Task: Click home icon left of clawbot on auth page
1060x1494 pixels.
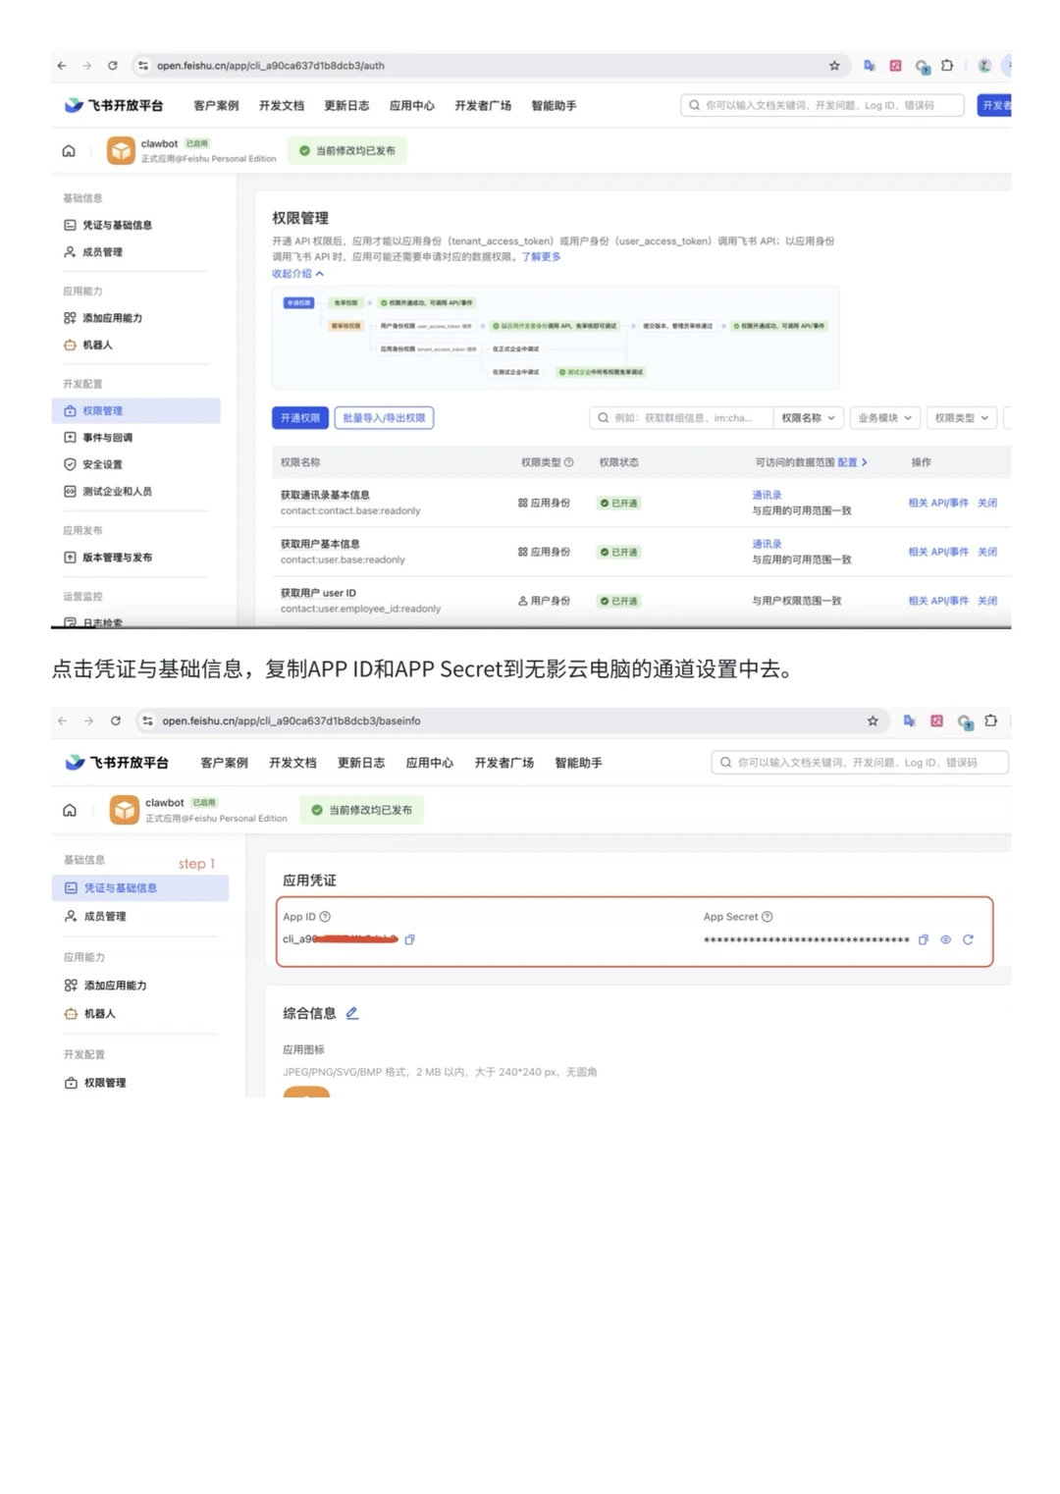Action: pos(69,151)
